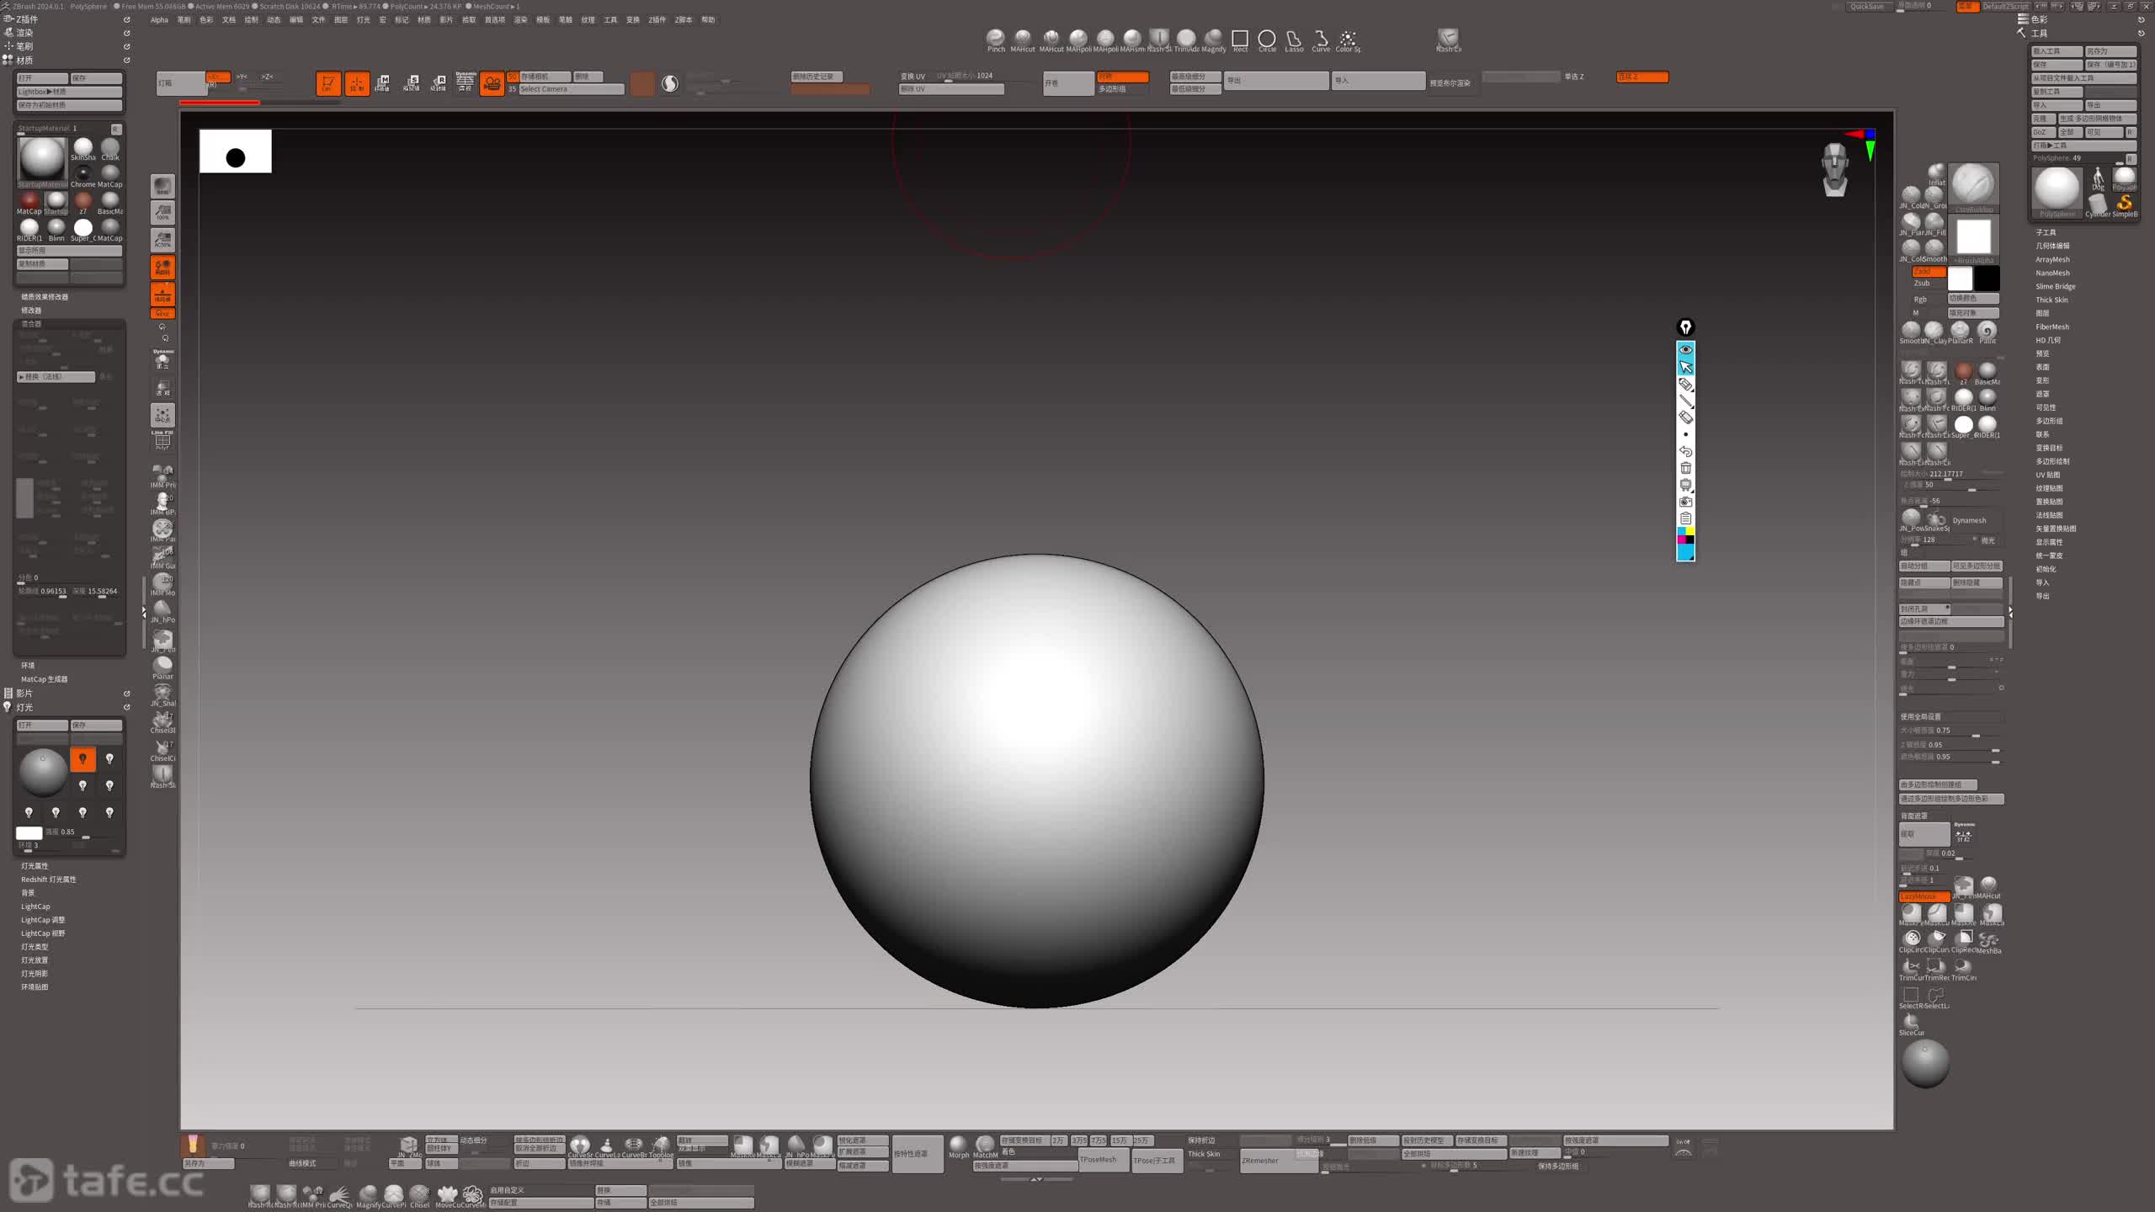2155x1212 pixels.
Task: Pick the Circle stroke shape icon
Action: [x=1266, y=39]
